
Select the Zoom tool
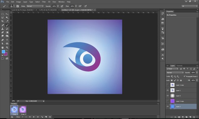point(7,47)
